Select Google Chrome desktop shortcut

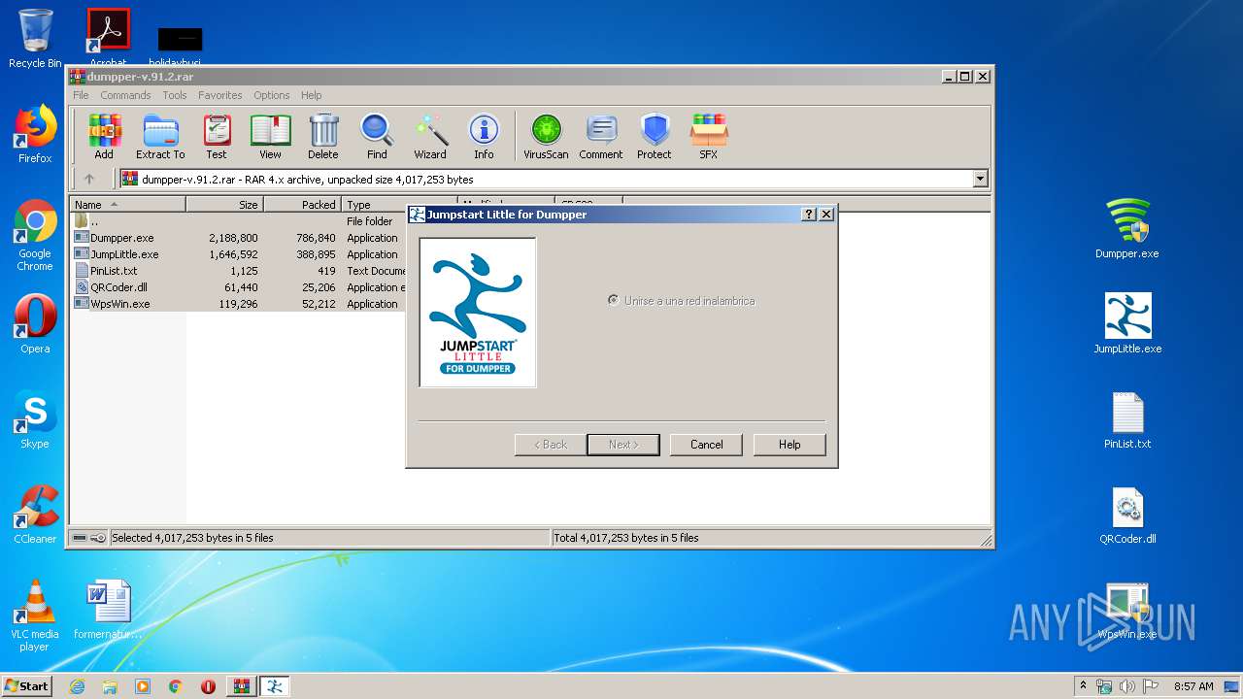pyautogui.click(x=35, y=235)
